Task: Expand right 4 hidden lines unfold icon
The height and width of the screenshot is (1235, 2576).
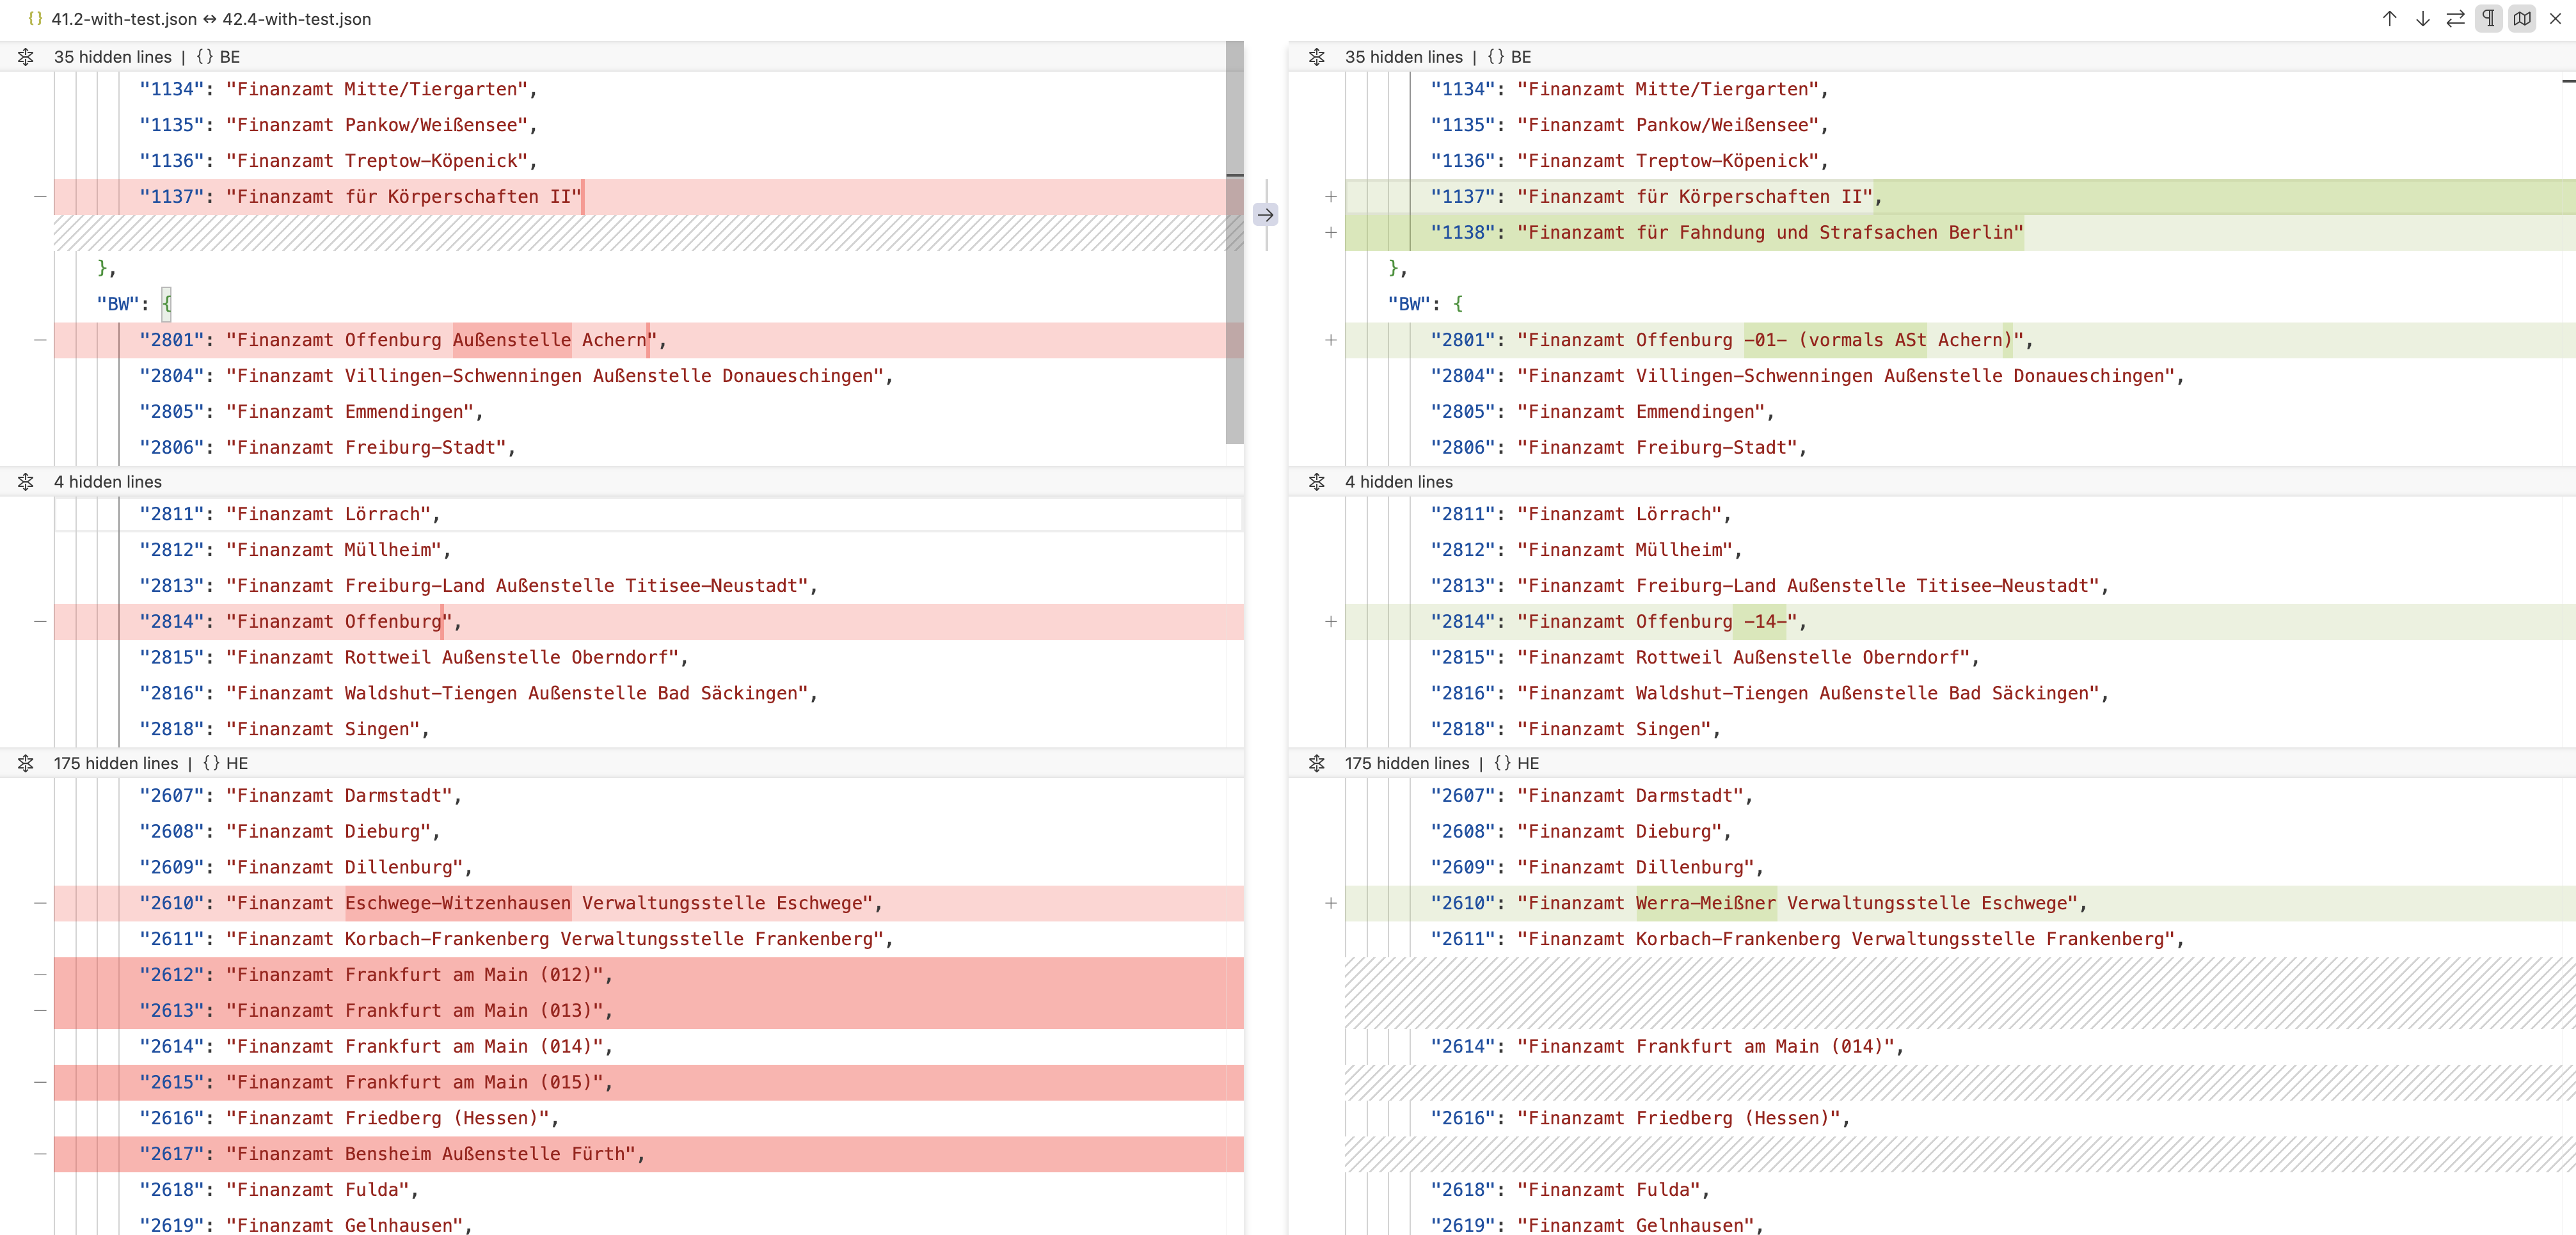Action: coord(1316,482)
